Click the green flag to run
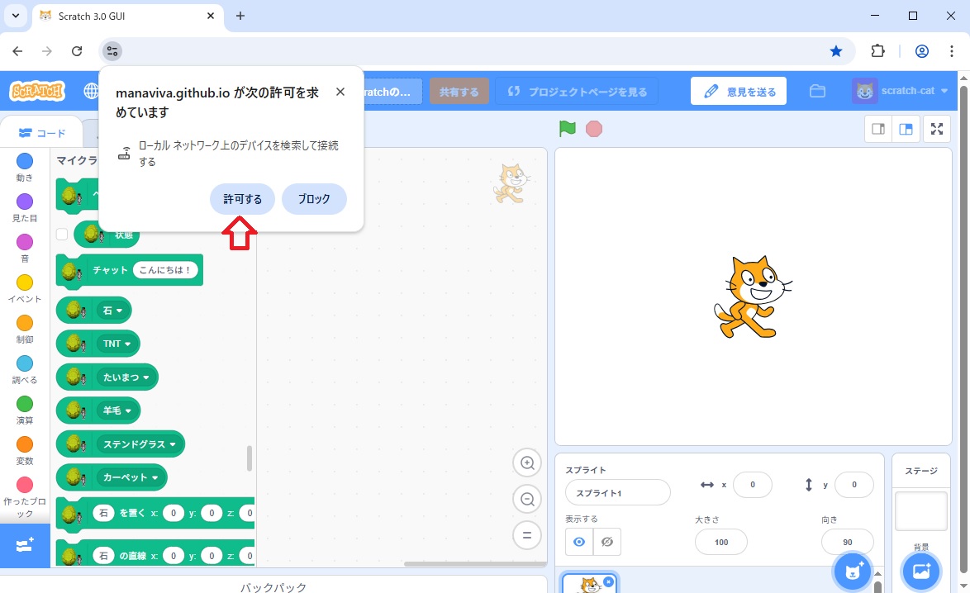970x593 pixels. (x=567, y=129)
